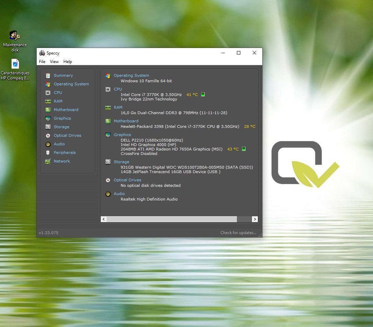This screenshot has width=373, height=327.
Task: Click the RAM icon beside RAM heading in summary
Action: point(108,108)
